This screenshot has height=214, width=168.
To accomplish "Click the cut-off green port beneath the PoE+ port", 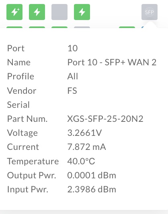I will (x=14, y=27).
